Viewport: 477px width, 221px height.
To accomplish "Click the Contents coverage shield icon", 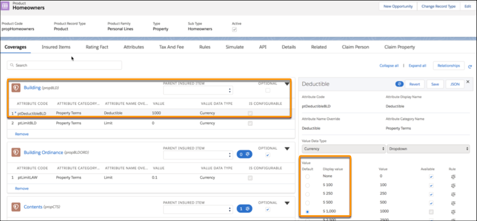I will [16, 207].
